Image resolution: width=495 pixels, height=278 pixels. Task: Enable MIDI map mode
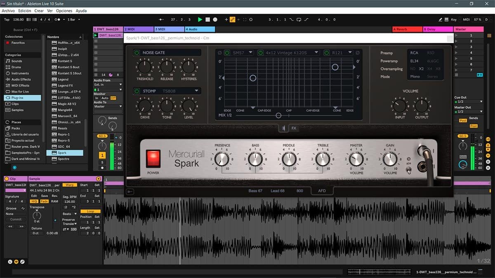[467, 19]
